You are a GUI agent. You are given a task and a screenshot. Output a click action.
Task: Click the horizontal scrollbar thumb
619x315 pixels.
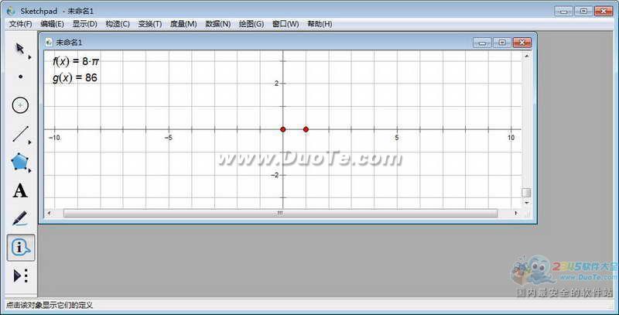280,213
